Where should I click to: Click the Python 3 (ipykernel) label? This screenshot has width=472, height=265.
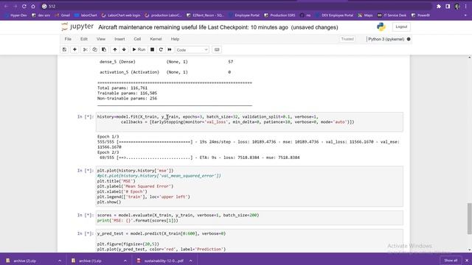[x=386, y=39]
